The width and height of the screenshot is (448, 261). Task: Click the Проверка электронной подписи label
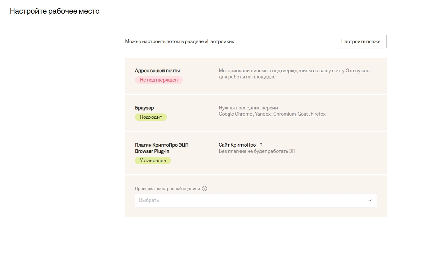coord(167,188)
